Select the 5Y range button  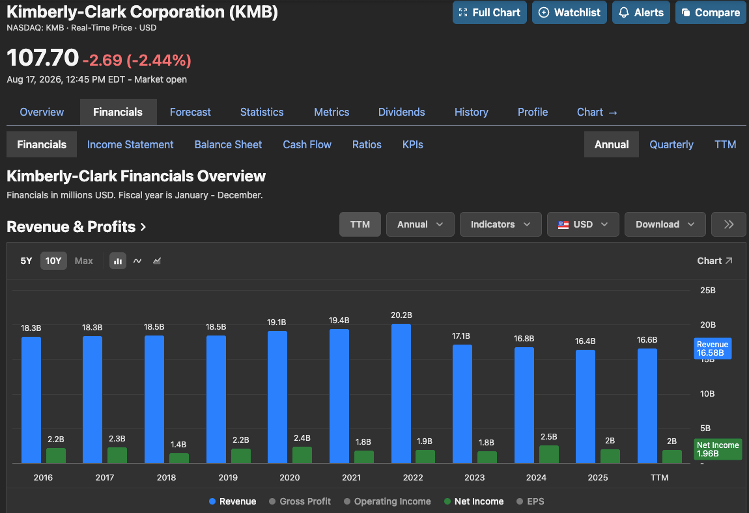point(26,261)
